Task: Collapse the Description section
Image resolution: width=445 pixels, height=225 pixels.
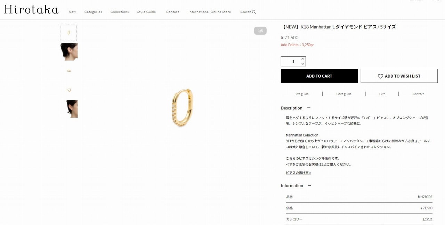Action: tap(309, 108)
